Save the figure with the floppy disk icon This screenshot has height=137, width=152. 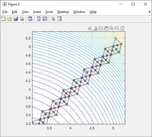coord(16,19)
